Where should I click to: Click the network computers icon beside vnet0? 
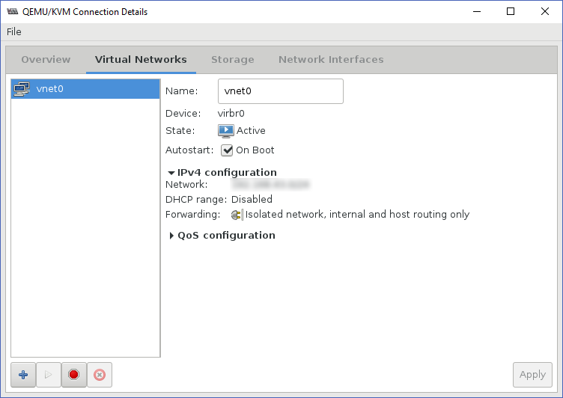pyautogui.click(x=22, y=88)
